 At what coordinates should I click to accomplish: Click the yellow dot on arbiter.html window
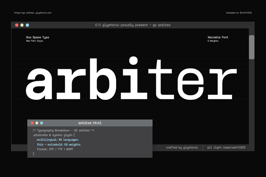pos(37,123)
